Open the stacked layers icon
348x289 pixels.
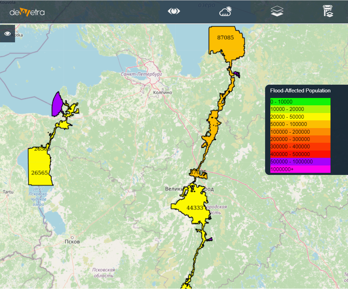[277, 12]
